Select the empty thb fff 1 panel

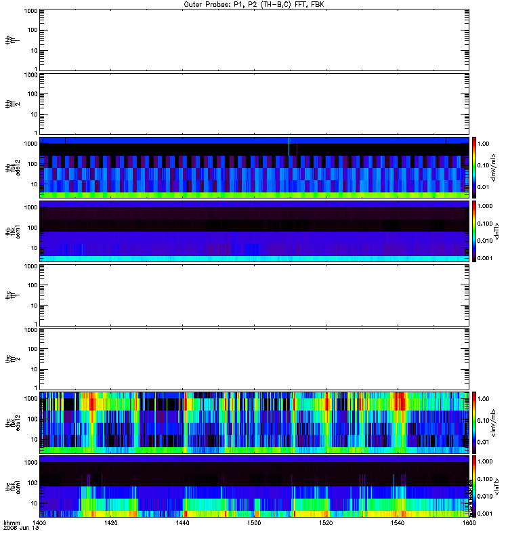(x=254, y=40)
